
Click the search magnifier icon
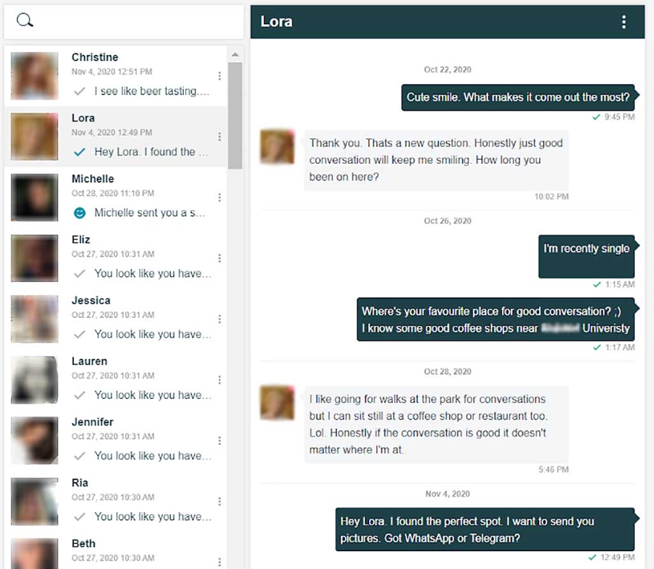point(24,20)
